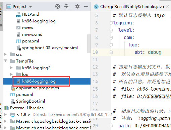Image resolution: width=171 pixels, height=130 pixels.
Task: Expand the JDK 1.8 library node
Action: [x=5, y=115]
